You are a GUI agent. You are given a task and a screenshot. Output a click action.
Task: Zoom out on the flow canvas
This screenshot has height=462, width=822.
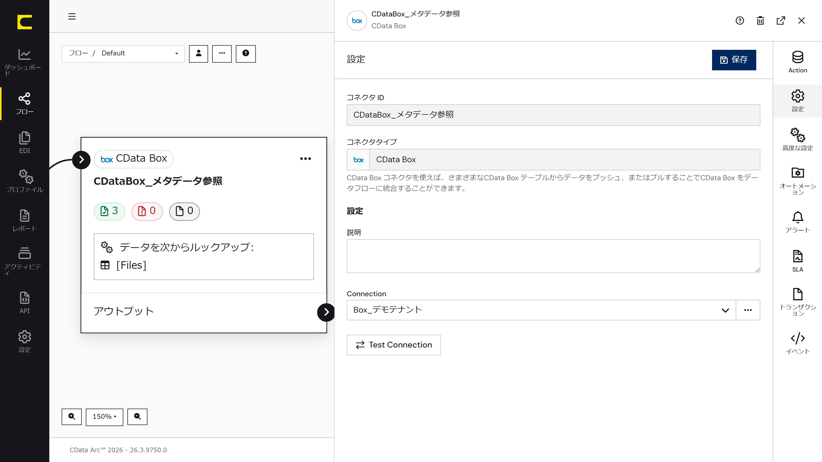tap(137, 417)
